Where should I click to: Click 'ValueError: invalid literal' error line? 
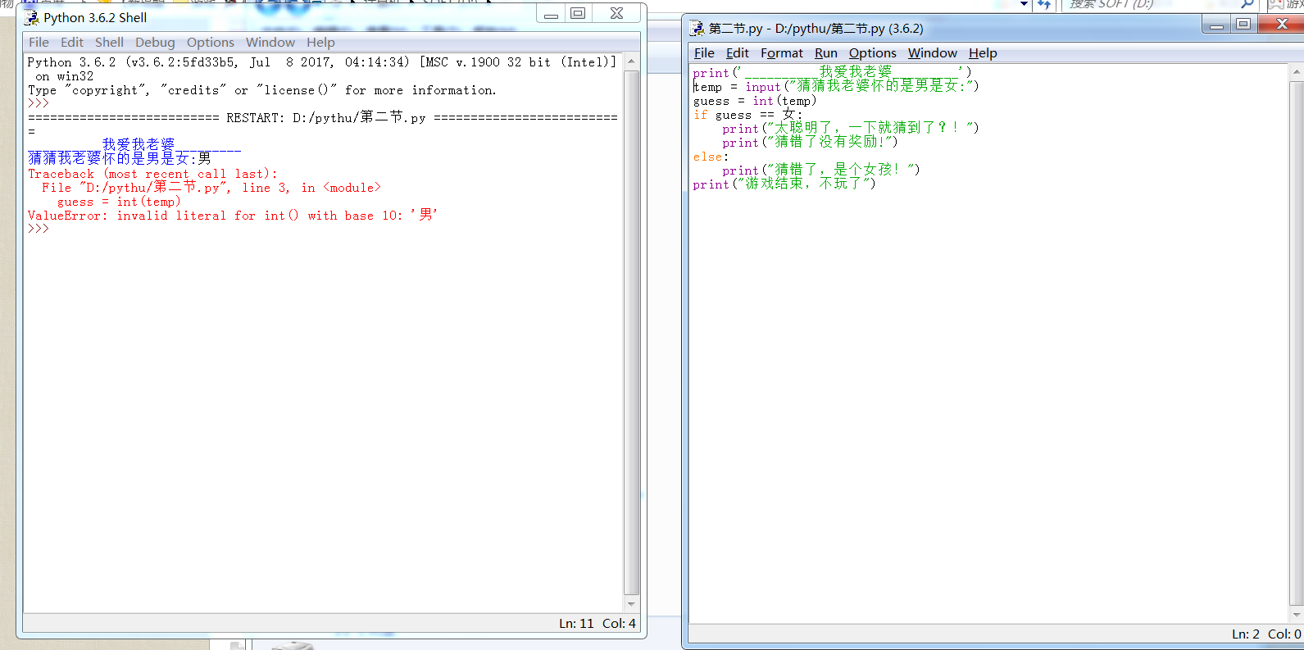pyautogui.click(x=233, y=216)
